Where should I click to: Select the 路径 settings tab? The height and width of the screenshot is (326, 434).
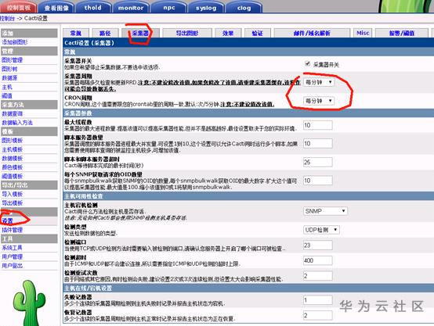105,33
